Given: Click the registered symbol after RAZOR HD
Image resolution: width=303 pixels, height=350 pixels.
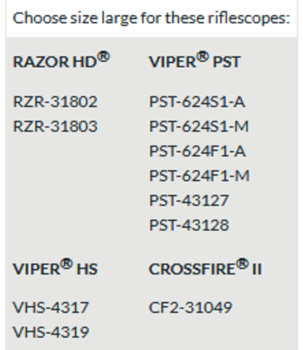Looking at the screenshot, I should [104, 57].
